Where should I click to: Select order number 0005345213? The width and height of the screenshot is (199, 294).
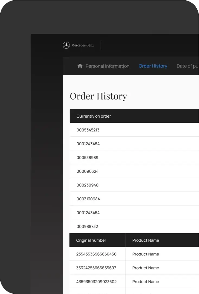click(88, 130)
